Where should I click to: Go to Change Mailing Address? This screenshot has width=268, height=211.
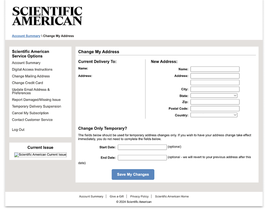click(x=31, y=76)
